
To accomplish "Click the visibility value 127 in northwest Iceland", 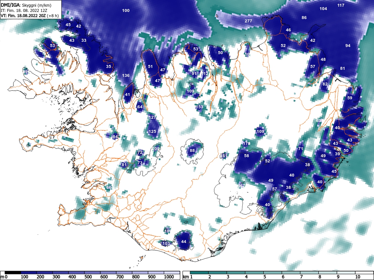I will (153, 117).
